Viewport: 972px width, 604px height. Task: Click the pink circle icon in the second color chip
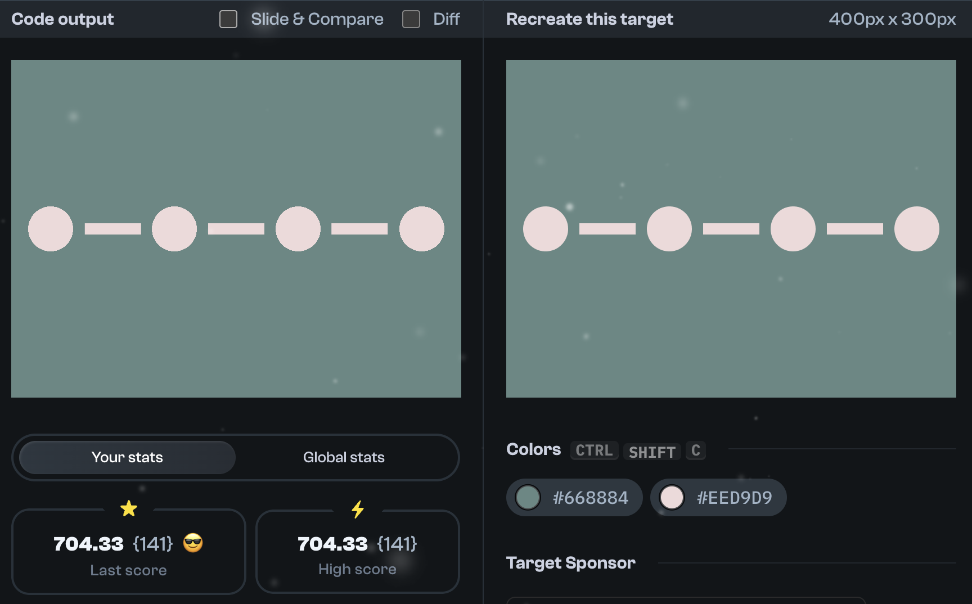tap(672, 497)
